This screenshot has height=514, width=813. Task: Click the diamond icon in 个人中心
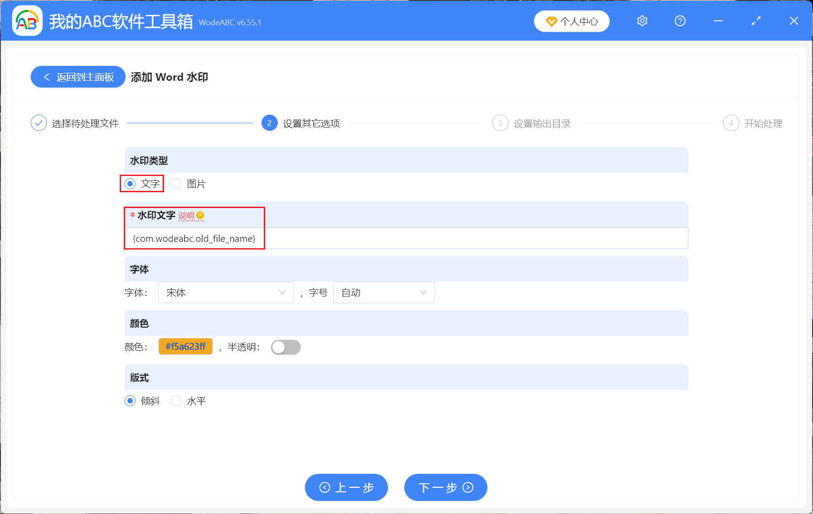coord(551,21)
